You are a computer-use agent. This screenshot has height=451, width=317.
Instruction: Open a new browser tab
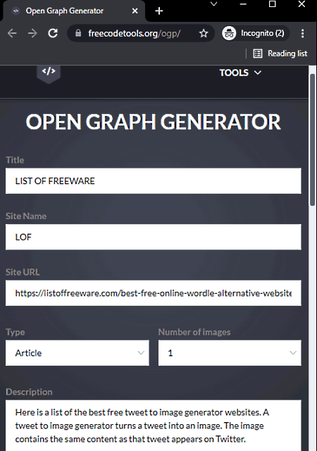click(159, 11)
